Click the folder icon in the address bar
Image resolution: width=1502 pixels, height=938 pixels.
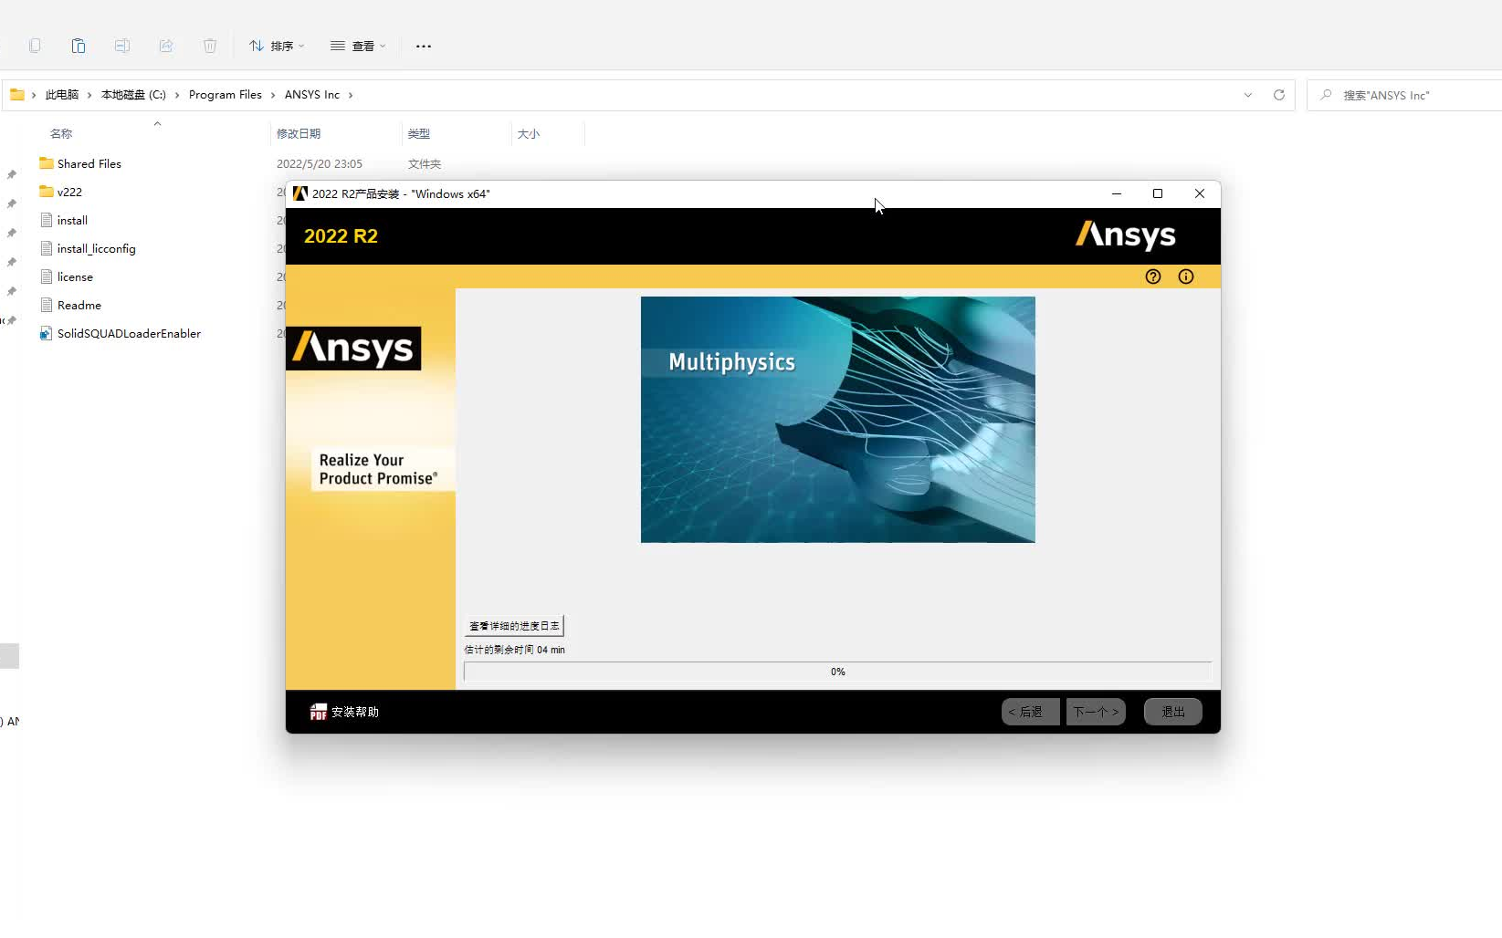[17, 94]
